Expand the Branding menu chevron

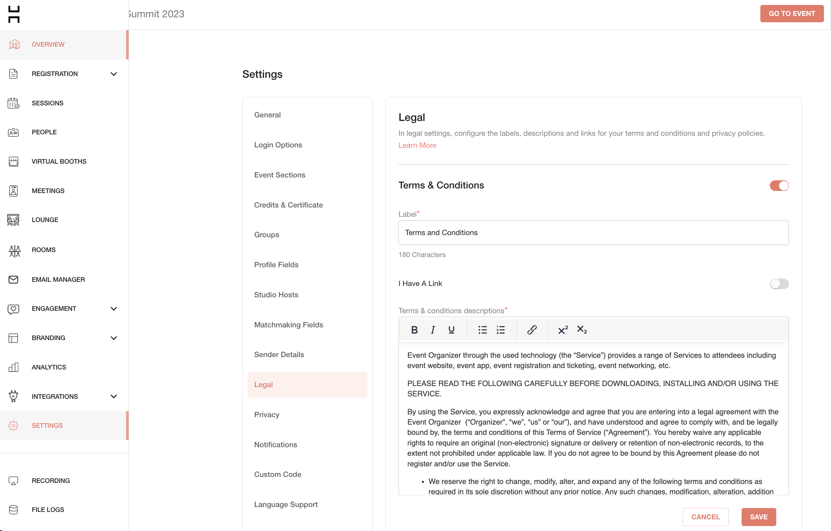point(114,338)
